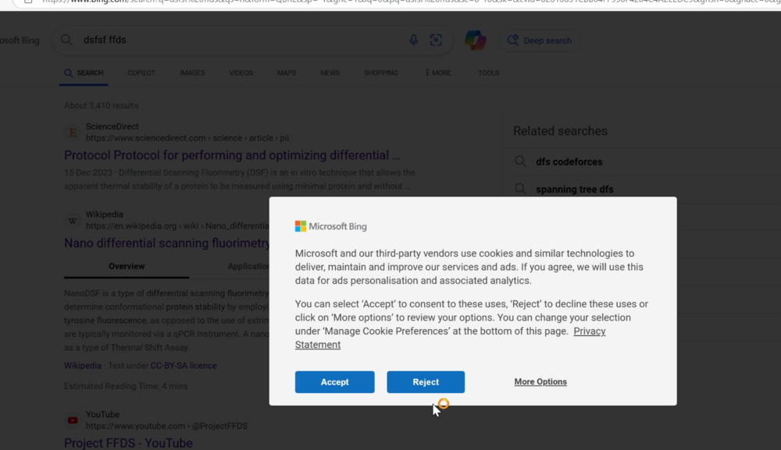Open More Options for cookie preferences
The height and width of the screenshot is (450, 781).
(x=540, y=381)
